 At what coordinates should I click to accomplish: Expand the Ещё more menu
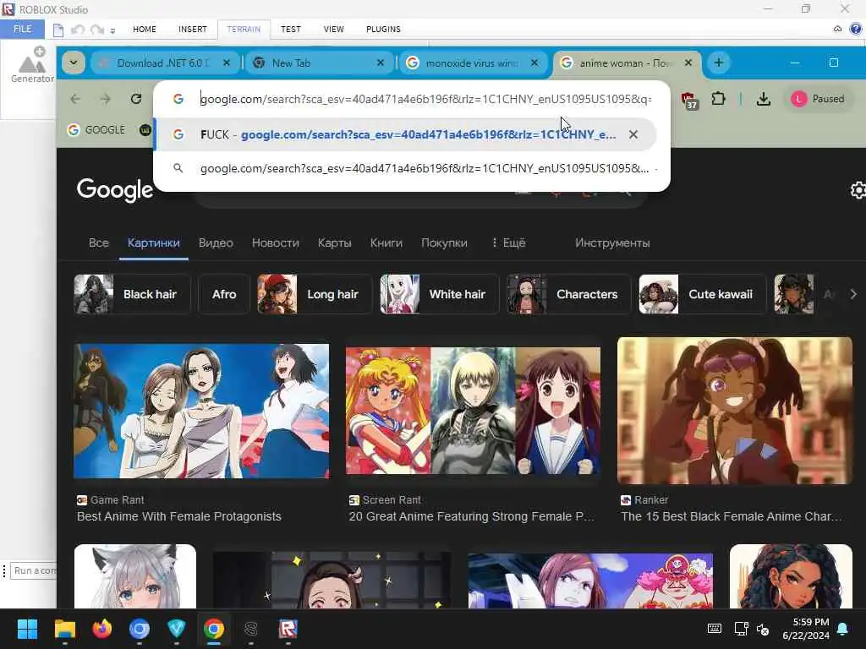pyautogui.click(x=508, y=243)
